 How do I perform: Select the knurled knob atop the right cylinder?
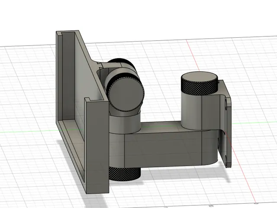(x=199, y=84)
